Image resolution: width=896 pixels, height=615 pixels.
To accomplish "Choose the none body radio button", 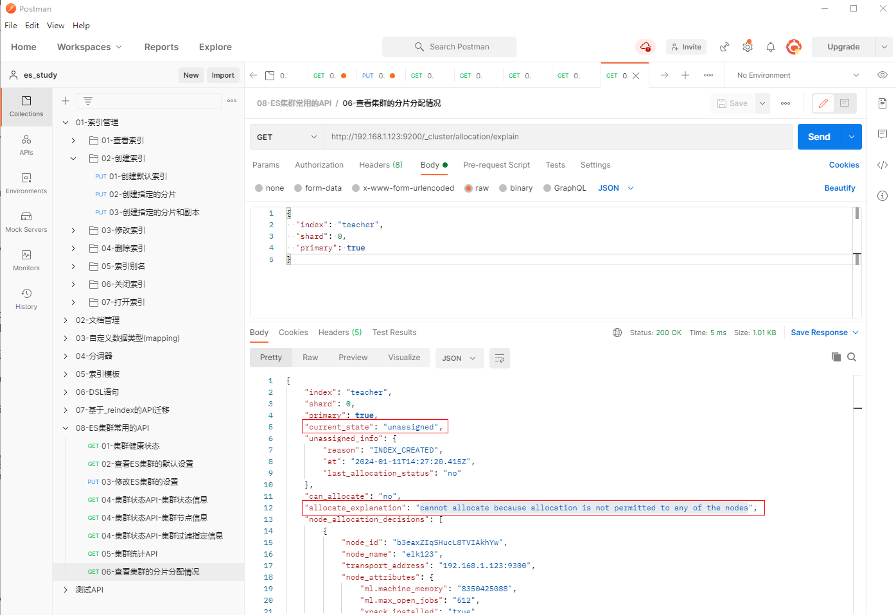I will coord(259,188).
